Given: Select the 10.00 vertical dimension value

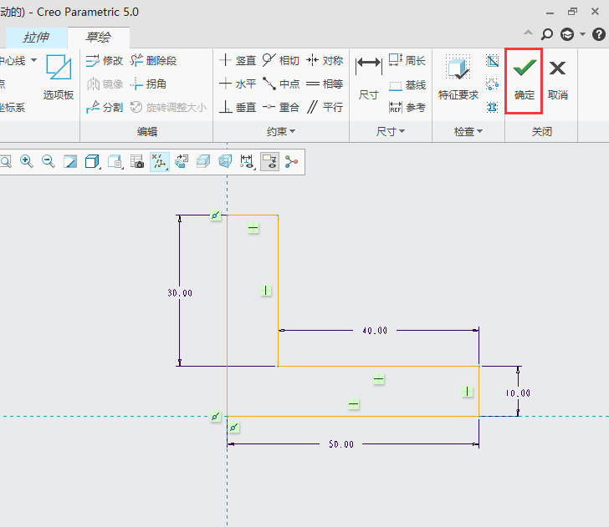Looking at the screenshot, I should click(518, 393).
